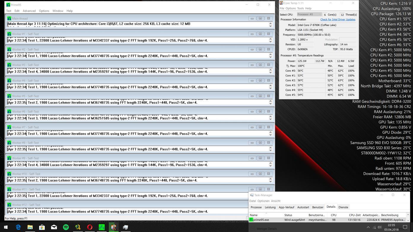Viewport: 413px width, 232px height.
Task: Select the prime95.exe row in Task-Manager
Action: coord(328,220)
